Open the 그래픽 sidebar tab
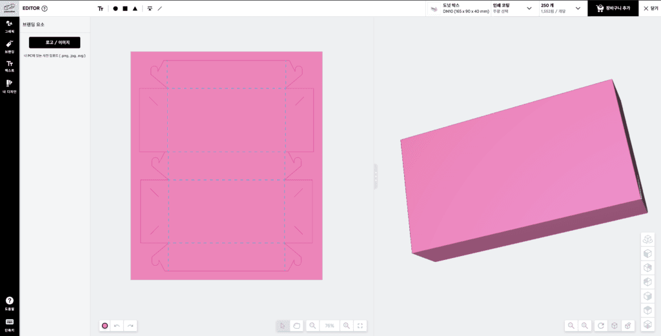 (9, 26)
